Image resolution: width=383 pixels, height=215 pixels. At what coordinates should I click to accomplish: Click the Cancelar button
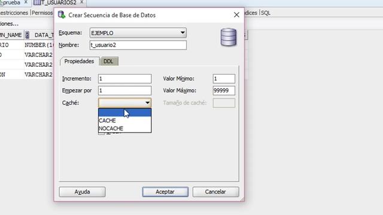[215, 192]
